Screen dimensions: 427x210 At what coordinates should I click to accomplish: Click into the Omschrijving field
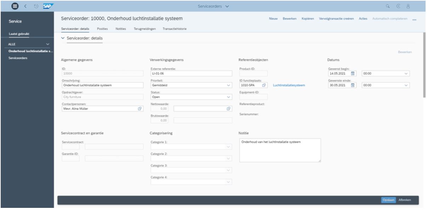(102, 85)
